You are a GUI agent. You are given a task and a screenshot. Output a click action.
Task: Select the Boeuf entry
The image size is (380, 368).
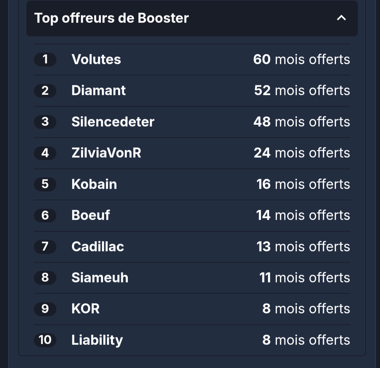(x=91, y=215)
